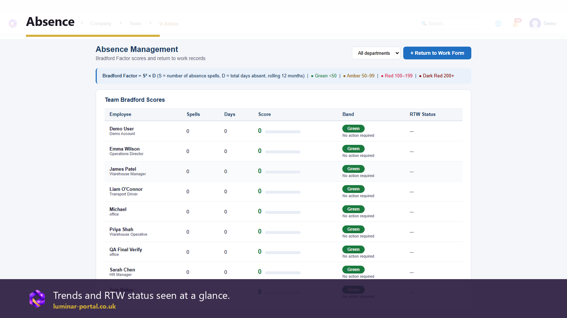Select the Michael employee name
The image size is (567, 318).
click(x=118, y=209)
